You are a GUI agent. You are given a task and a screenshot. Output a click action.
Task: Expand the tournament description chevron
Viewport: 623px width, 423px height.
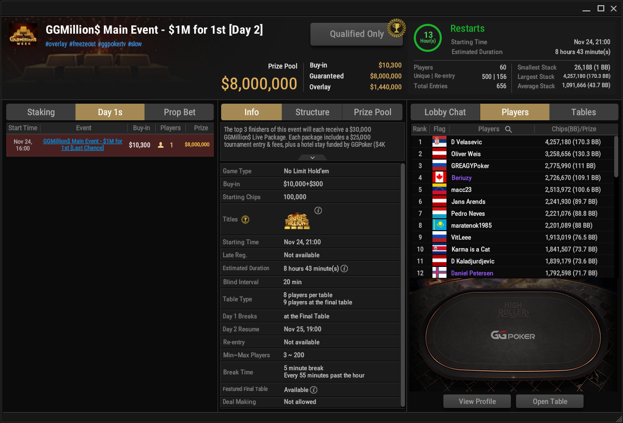point(312,158)
